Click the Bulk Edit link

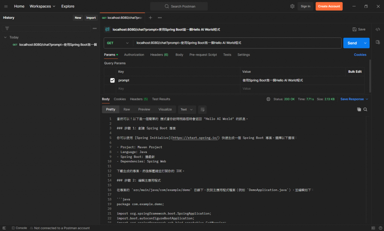(x=355, y=72)
